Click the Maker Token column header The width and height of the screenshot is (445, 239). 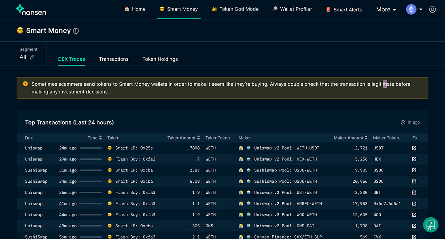(386, 137)
